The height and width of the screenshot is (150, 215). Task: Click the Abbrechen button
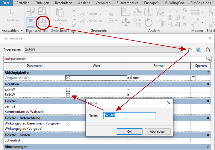157,131
